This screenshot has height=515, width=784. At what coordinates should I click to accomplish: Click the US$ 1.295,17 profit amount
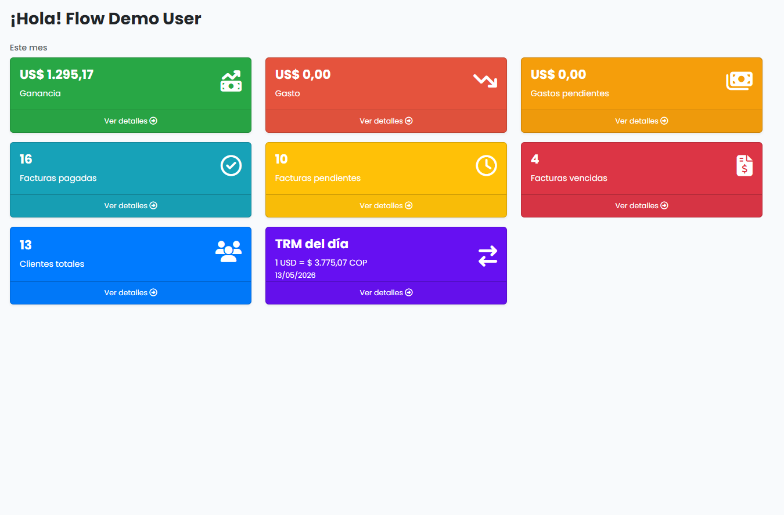point(57,75)
